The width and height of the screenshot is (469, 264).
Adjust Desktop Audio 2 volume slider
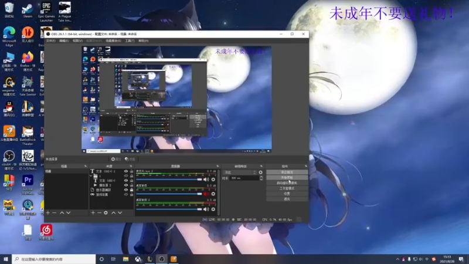[169, 209]
